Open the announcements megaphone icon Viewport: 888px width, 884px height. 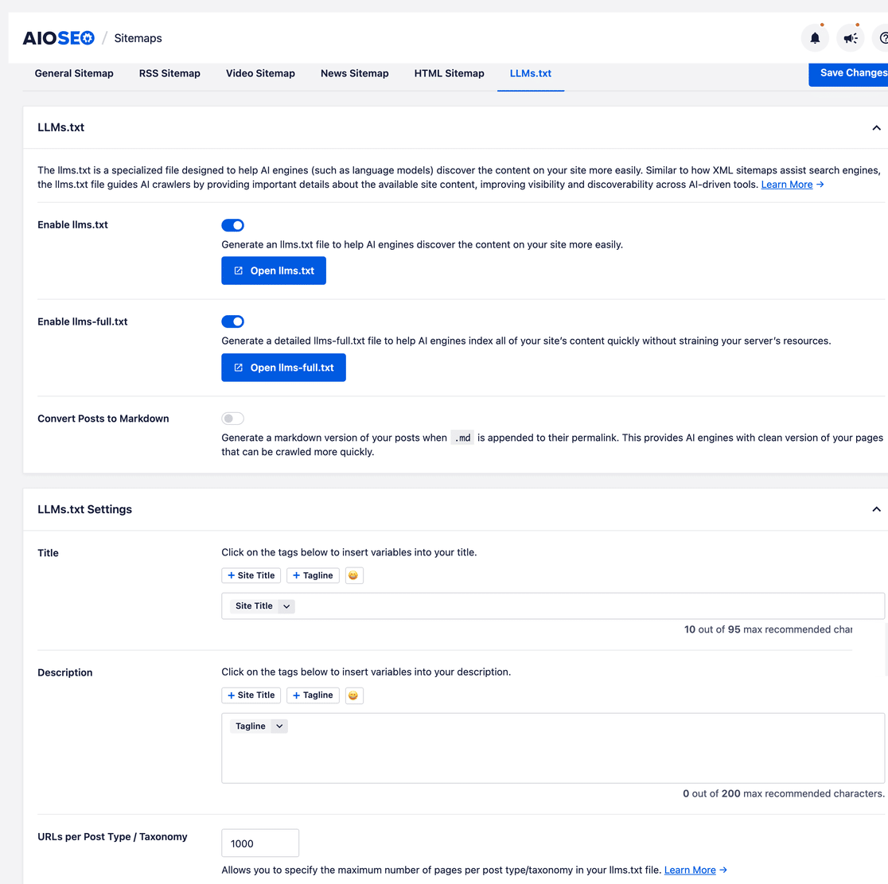click(x=850, y=38)
